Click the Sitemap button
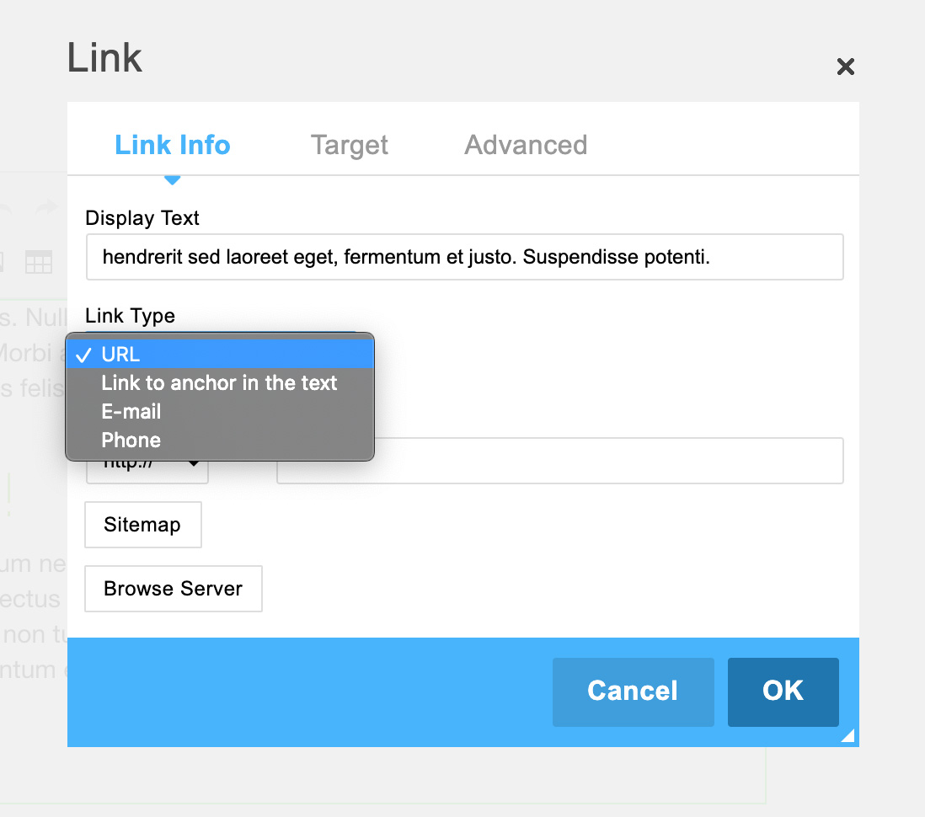The width and height of the screenshot is (925, 817). pos(142,525)
